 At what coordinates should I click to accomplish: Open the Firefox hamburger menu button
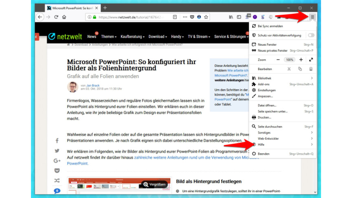pyautogui.click(x=312, y=17)
